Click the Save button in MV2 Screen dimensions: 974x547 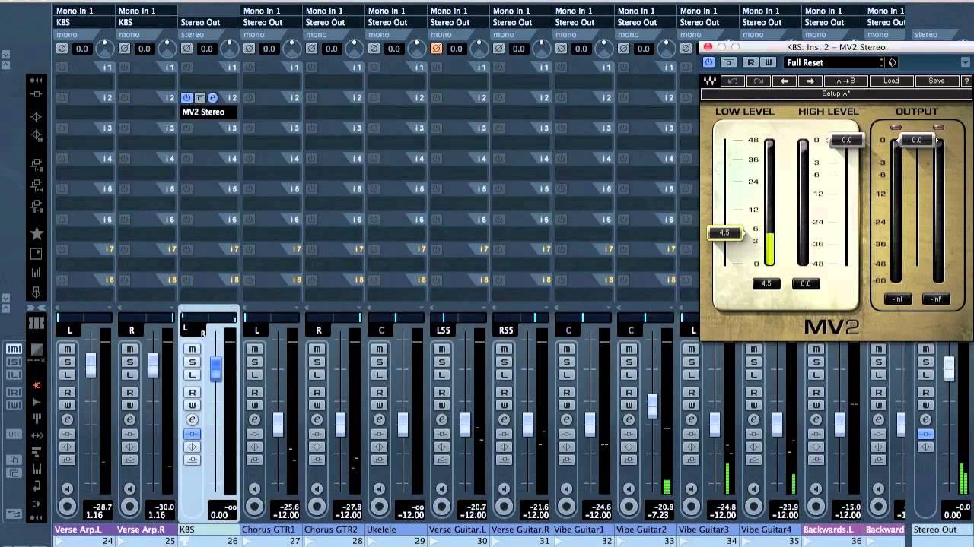[x=937, y=81]
